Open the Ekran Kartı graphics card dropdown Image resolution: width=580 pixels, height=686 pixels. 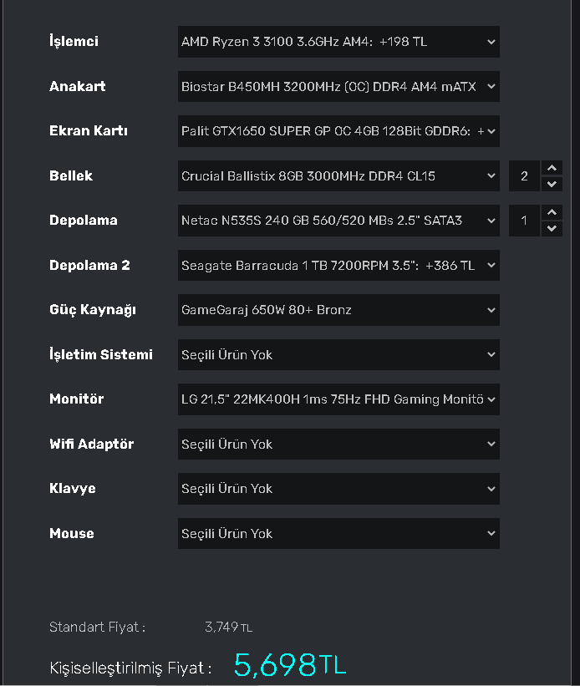[x=338, y=131]
